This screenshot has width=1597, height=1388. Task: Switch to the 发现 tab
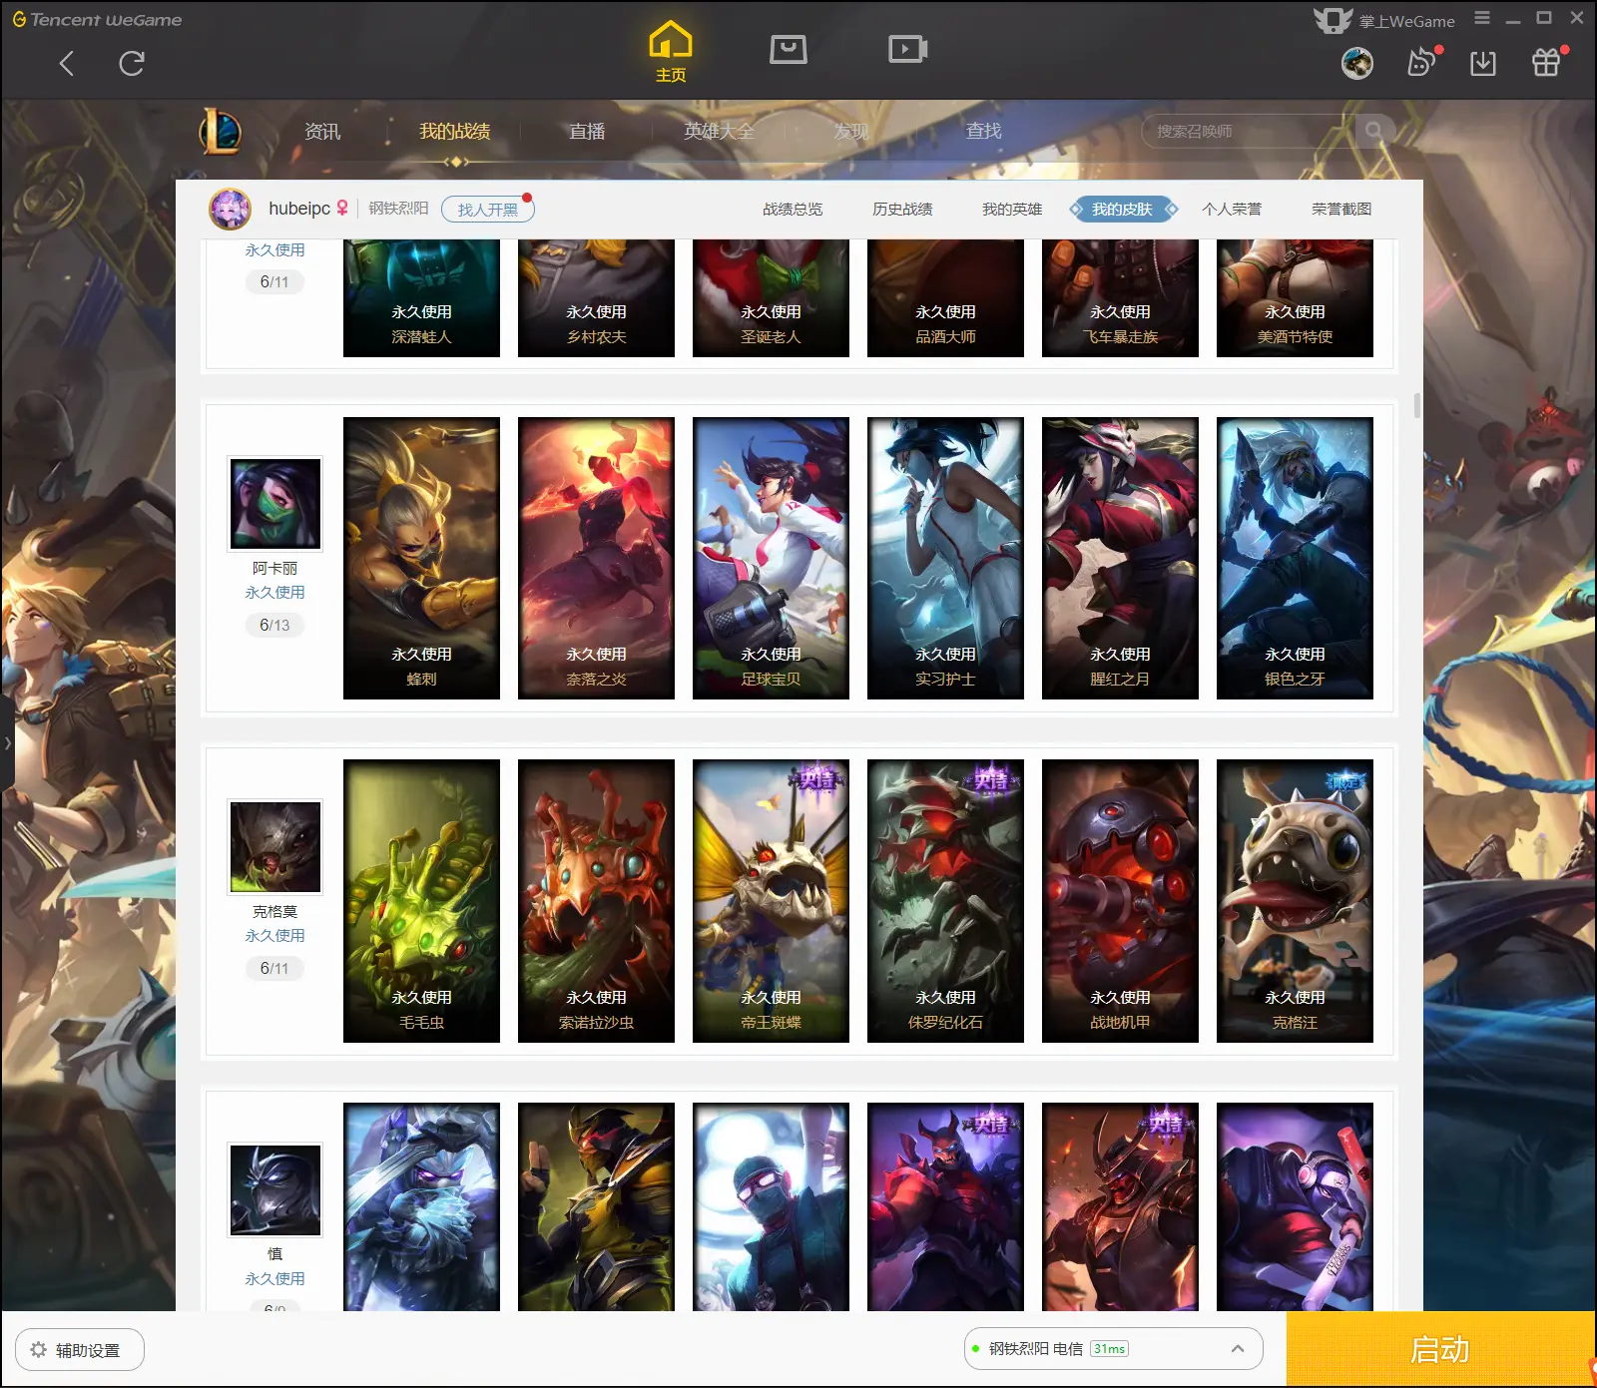pyautogui.click(x=850, y=131)
